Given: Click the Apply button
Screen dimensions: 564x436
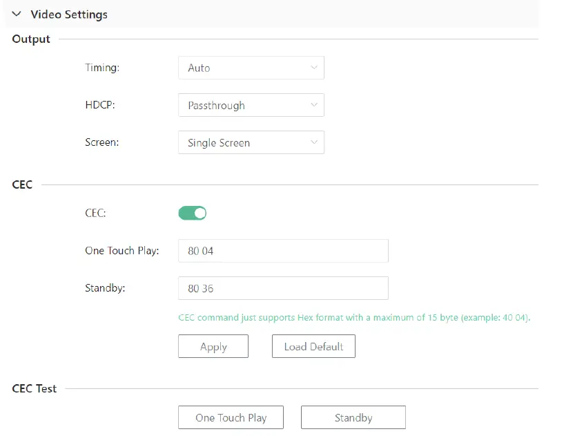Looking at the screenshot, I should [213, 346].
